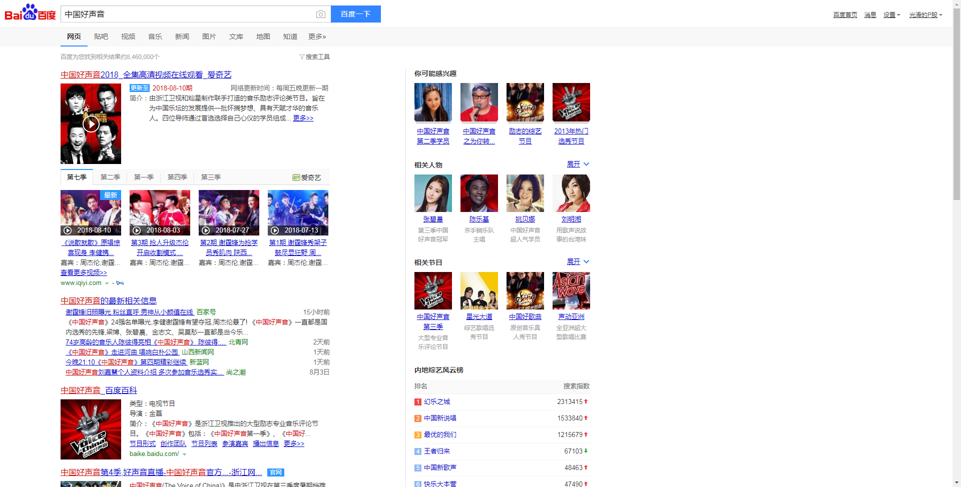Click ranked item 幻乐之城
The image size is (961, 487).
[x=437, y=401]
